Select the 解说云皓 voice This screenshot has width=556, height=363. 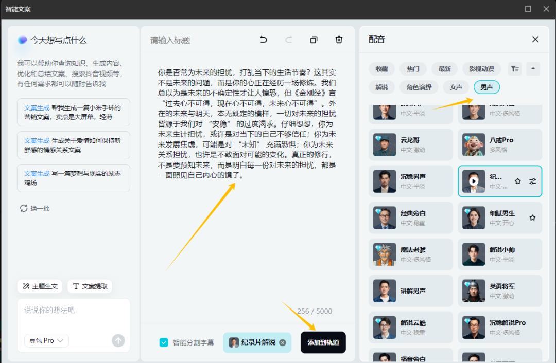tap(411, 328)
